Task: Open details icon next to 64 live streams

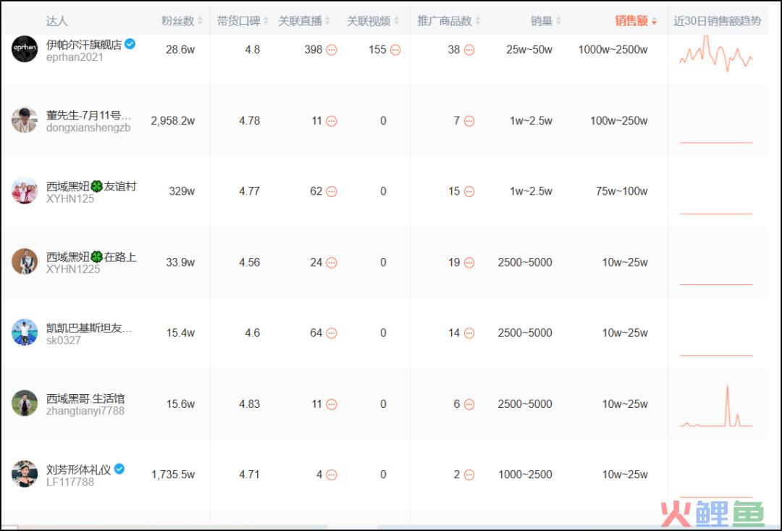Action: (x=331, y=333)
